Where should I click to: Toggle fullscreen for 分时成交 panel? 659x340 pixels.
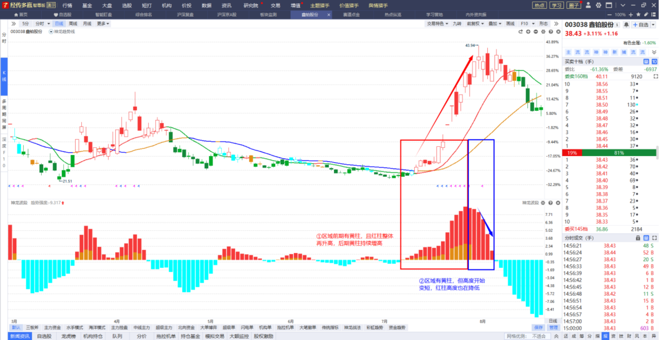[x=654, y=238]
